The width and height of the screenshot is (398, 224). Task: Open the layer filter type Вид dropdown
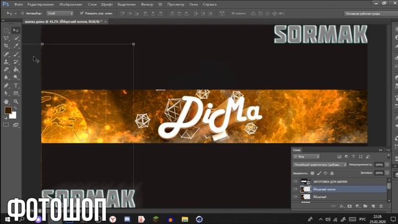pos(306,157)
